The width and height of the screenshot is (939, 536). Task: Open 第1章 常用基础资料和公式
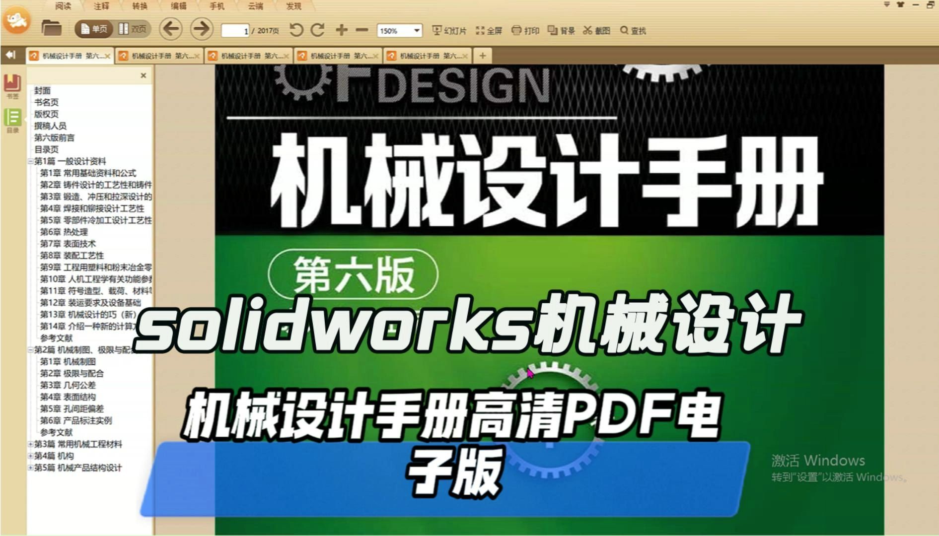88,173
